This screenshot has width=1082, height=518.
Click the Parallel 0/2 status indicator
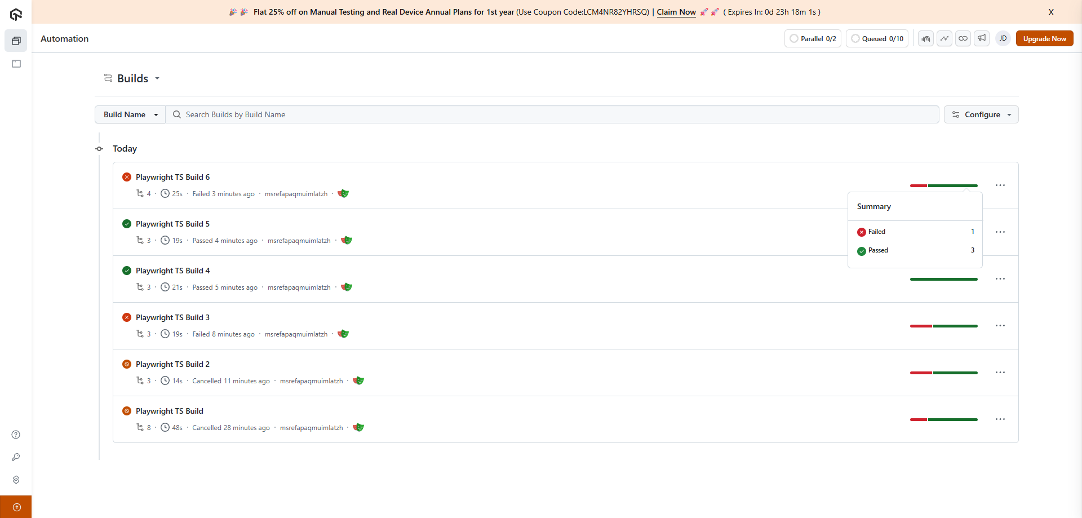click(x=813, y=38)
